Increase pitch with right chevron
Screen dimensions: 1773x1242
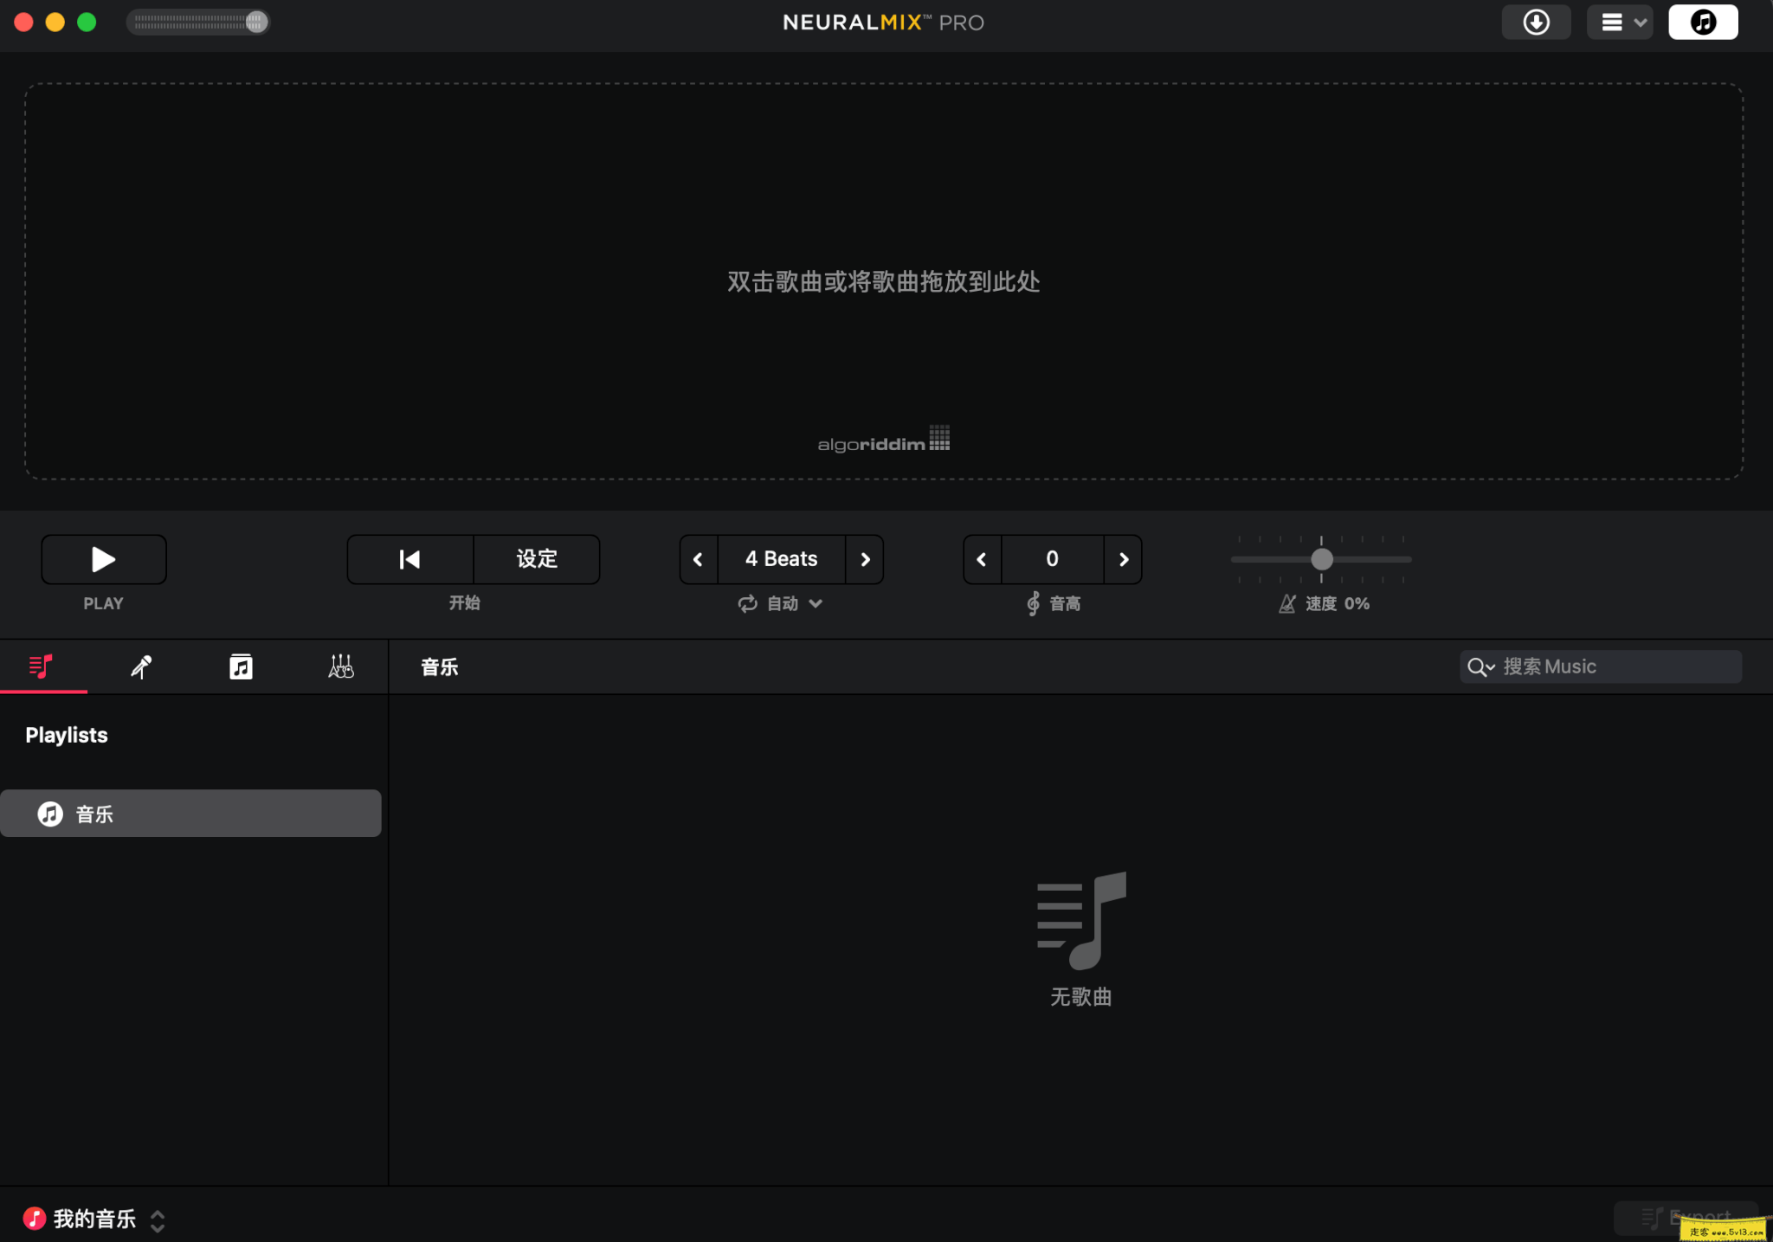(x=1123, y=558)
